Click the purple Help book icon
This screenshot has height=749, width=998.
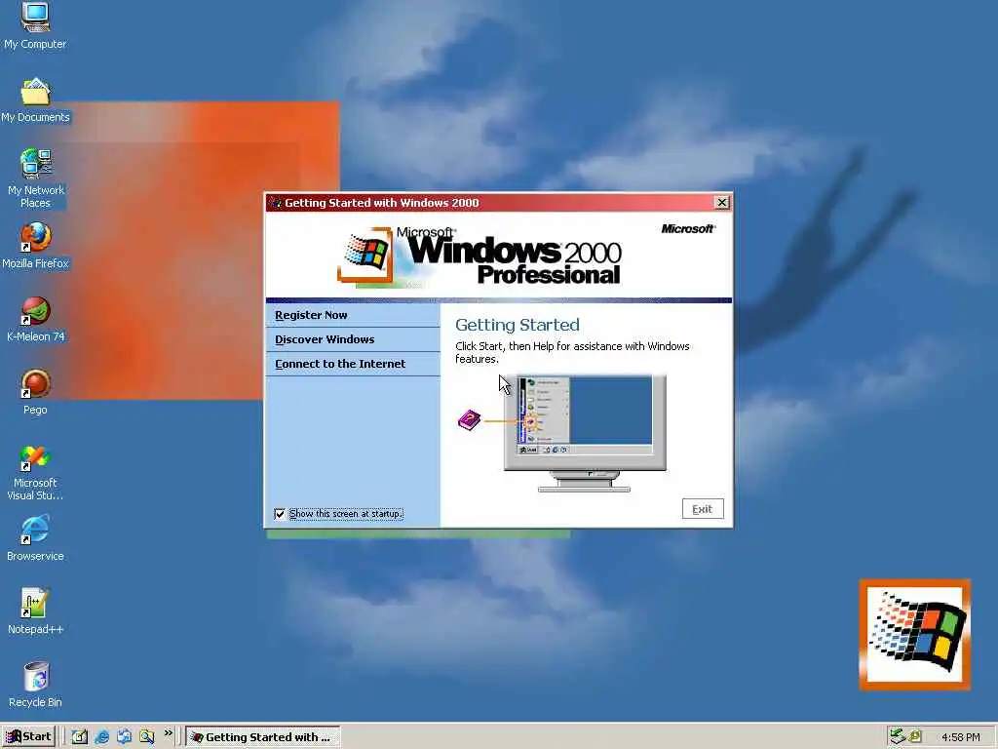coord(469,419)
